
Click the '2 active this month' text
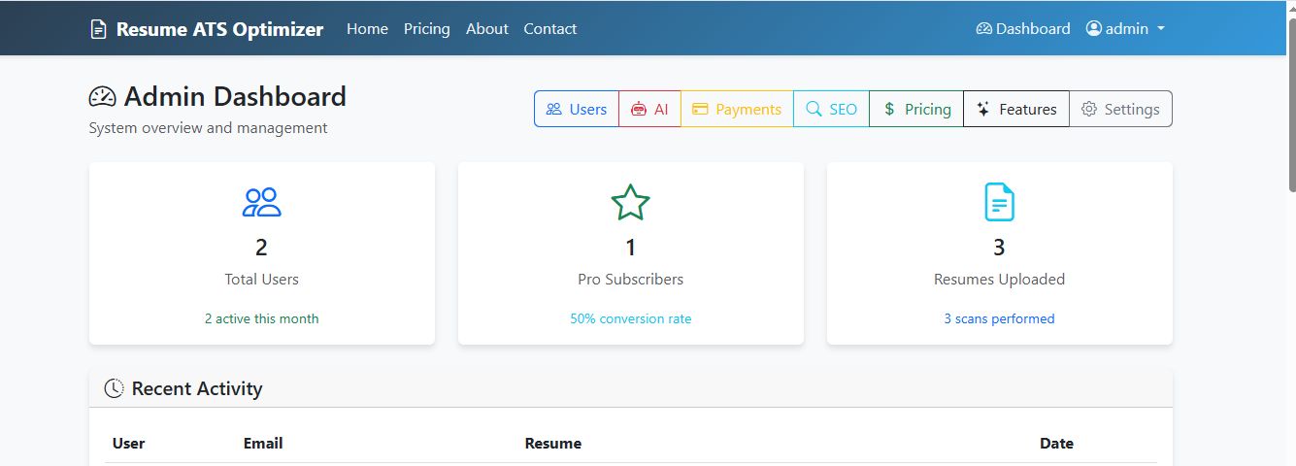tap(262, 318)
